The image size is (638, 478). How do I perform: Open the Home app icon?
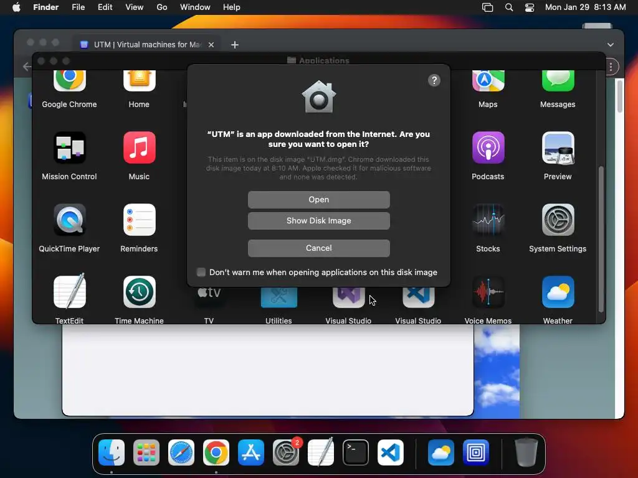click(x=139, y=81)
